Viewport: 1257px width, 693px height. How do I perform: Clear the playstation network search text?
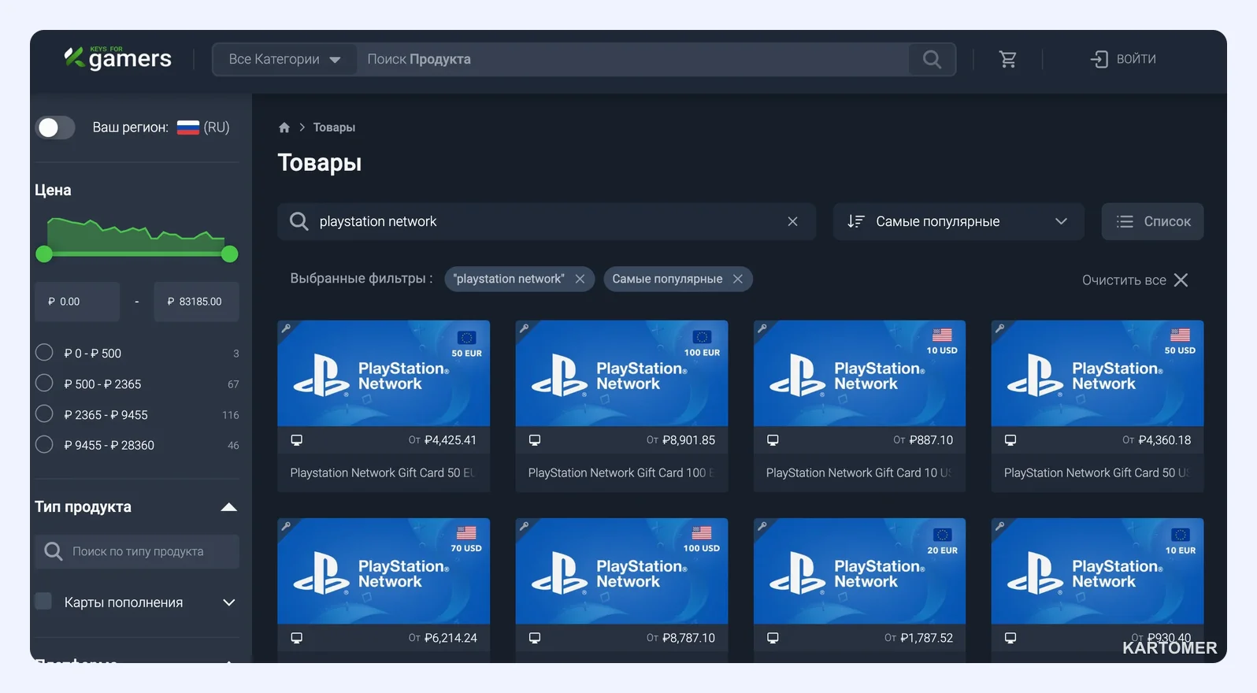coord(792,221)
